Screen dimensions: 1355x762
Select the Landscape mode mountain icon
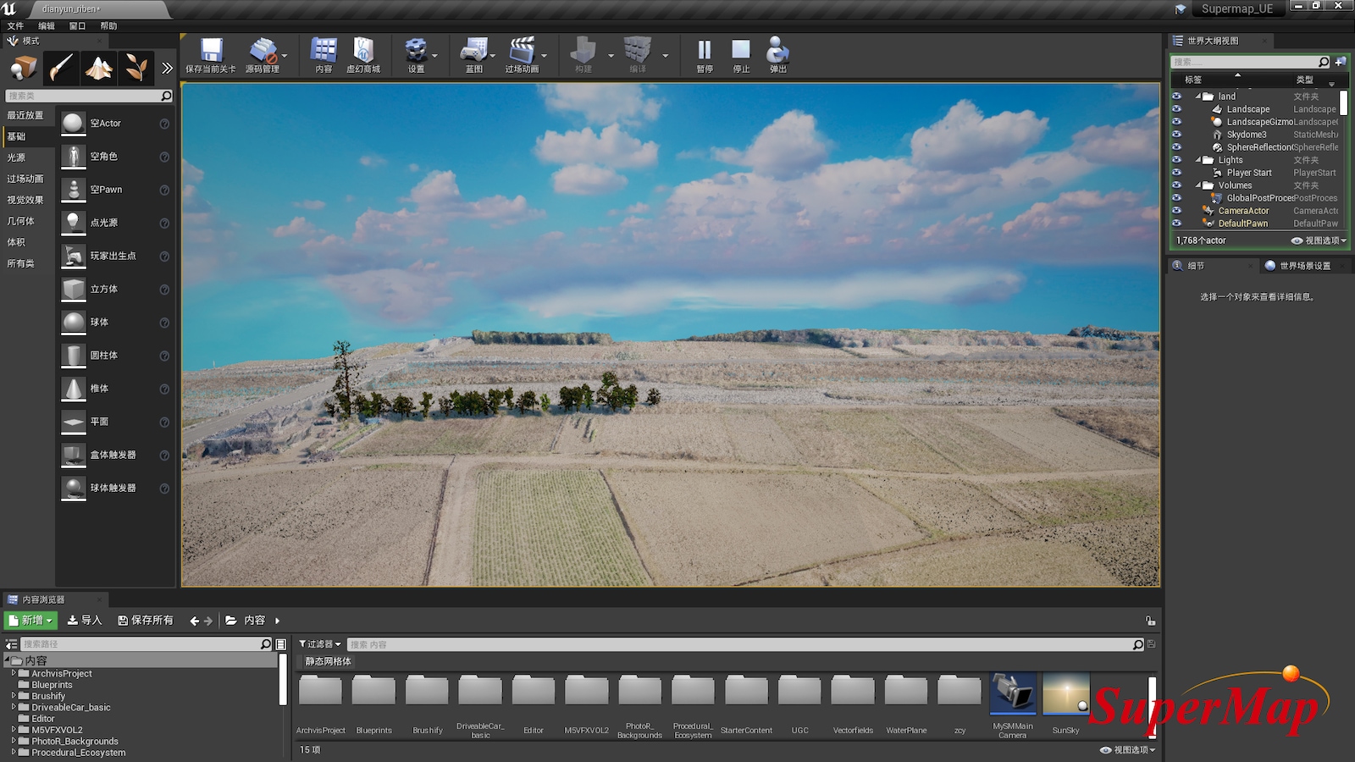pos(99,68)
